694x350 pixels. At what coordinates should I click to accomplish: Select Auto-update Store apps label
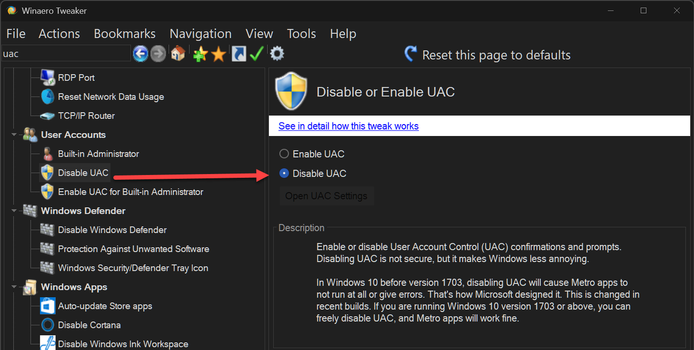click(105, 306)
